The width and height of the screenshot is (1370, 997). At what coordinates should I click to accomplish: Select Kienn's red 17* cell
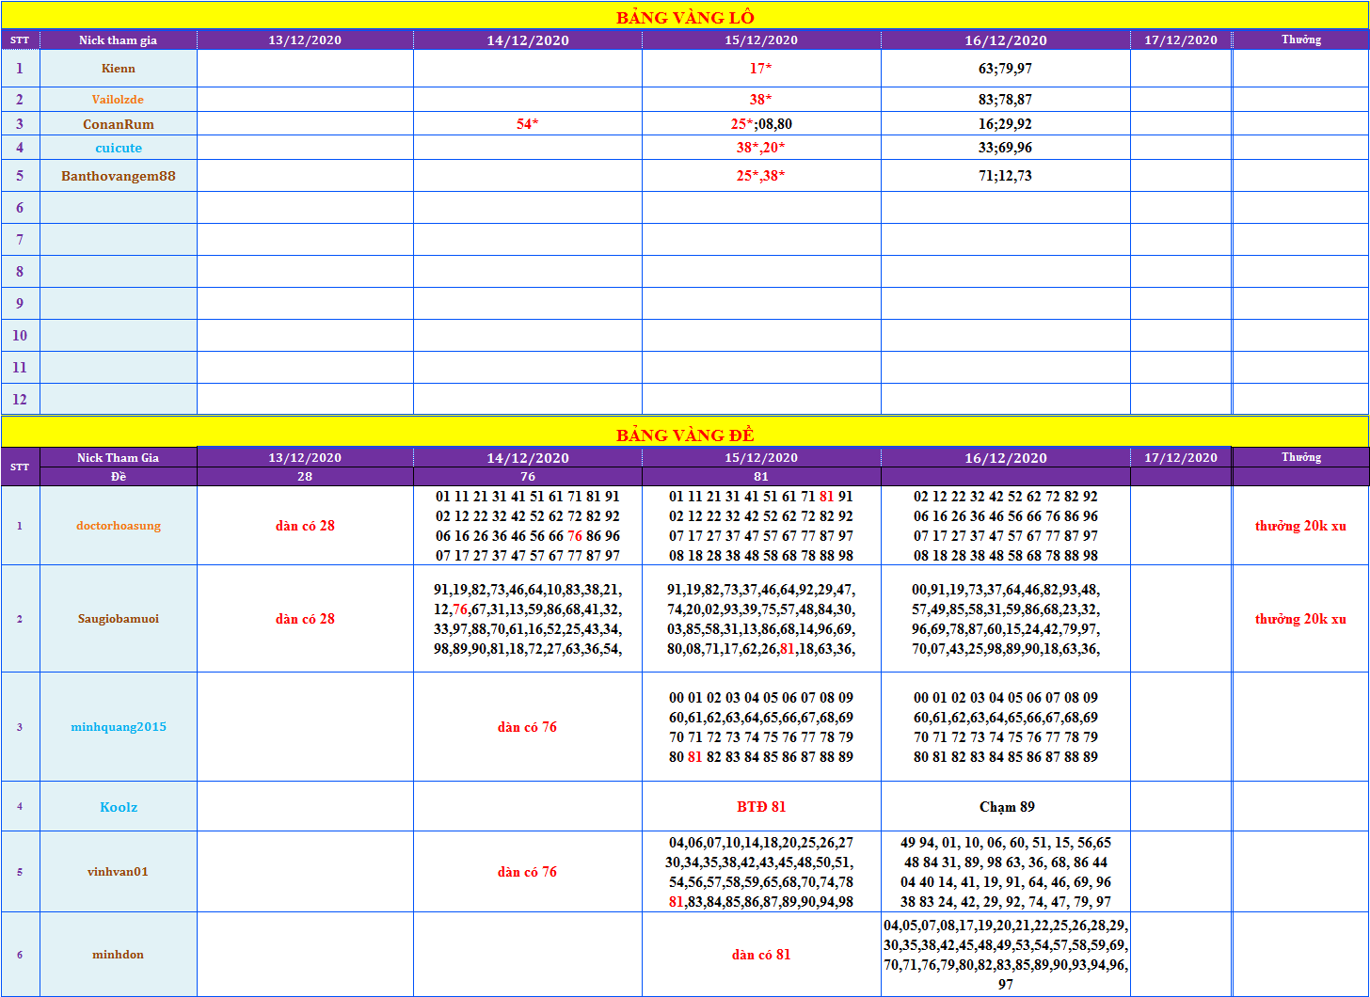coord(761,69)
